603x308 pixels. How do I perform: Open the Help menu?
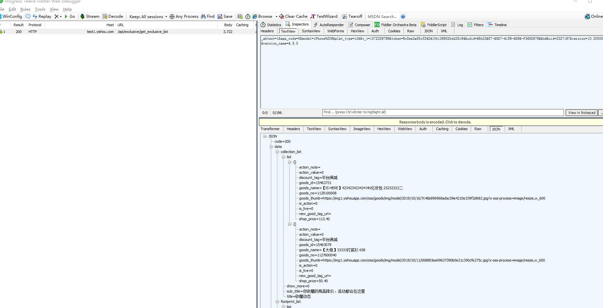(x=67, y=9)
